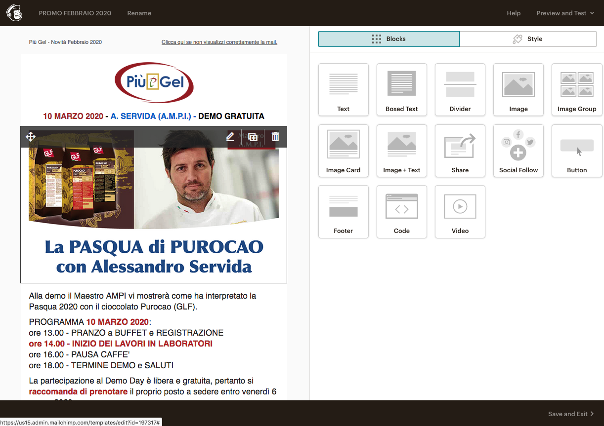Click 'ore 16.00 - PAUSA CAFFE'' line
604x426 pixels.
point(79,354)
